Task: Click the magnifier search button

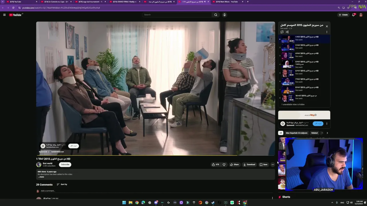Action: tap(216, 15)
